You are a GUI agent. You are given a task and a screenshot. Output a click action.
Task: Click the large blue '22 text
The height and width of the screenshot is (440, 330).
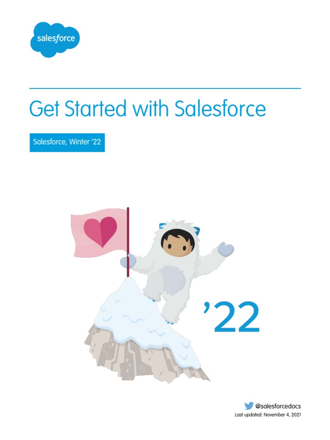pos(232,318)
